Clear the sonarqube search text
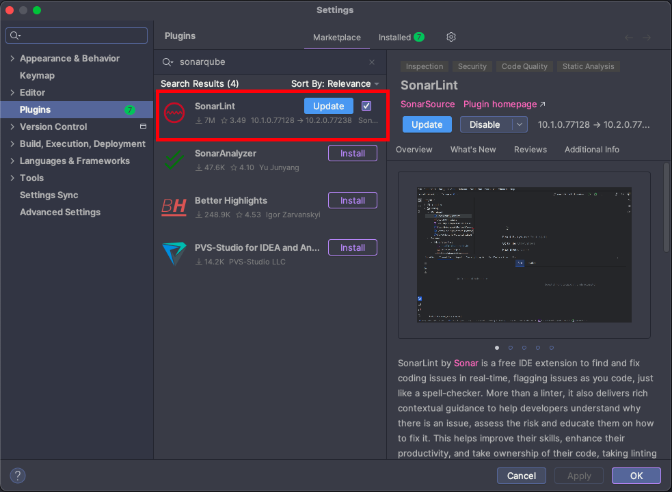The width and height of the screenshot is (672, 492). pyautogui.click(x=372, y=62)
